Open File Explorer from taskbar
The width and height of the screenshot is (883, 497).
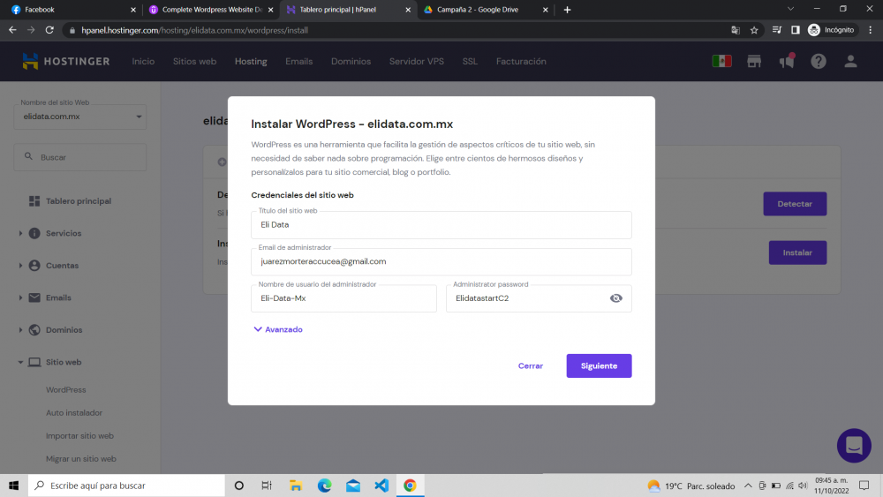tap(296, 486)
